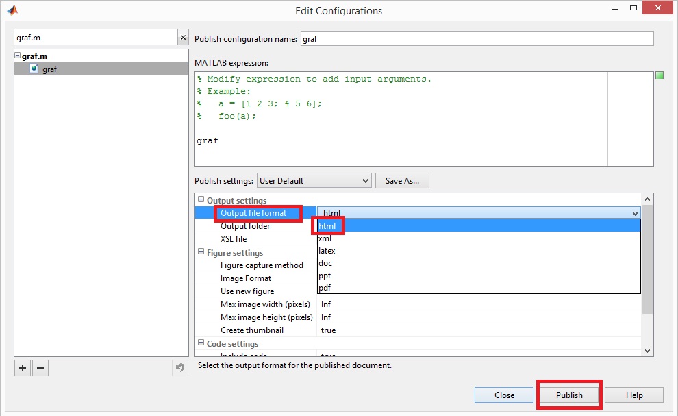Click the Output file format dropdown arrow
This screenshot has width=678, height=416.
click(635, 213)
